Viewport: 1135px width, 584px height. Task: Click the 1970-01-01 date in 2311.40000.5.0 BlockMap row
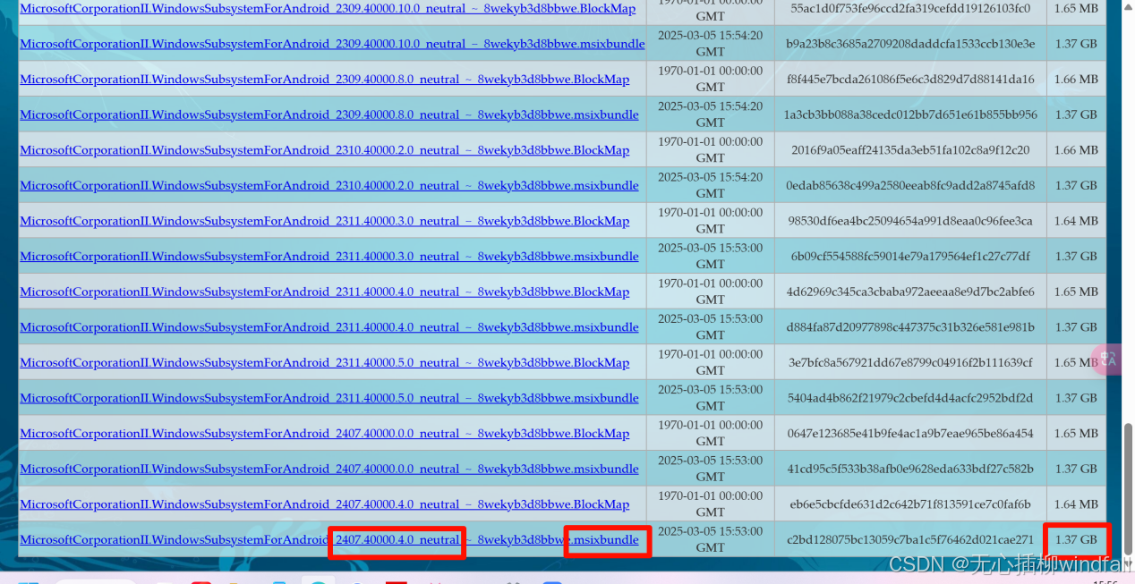tap(711, 362)
